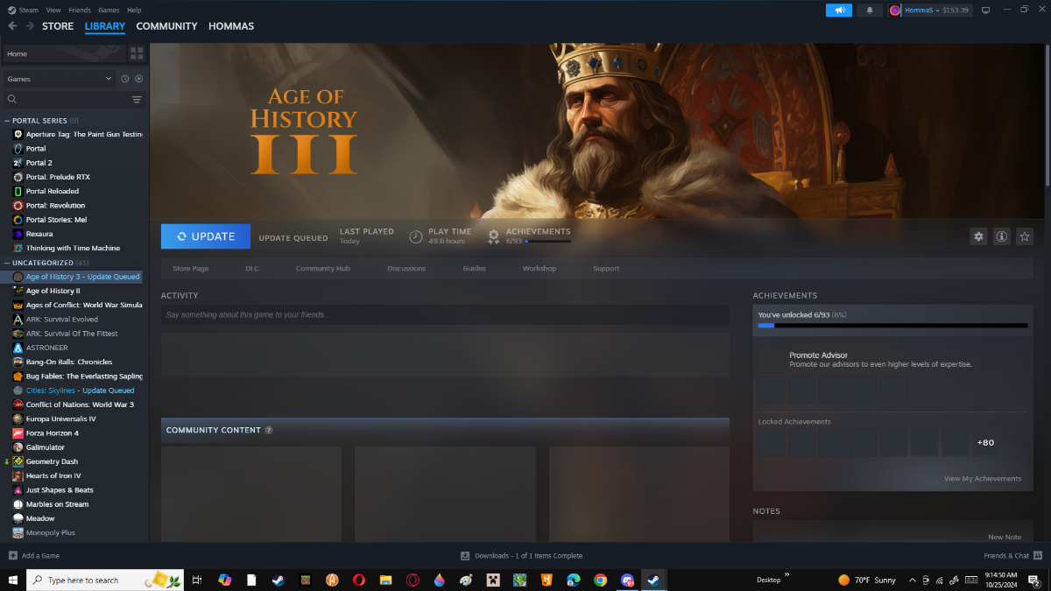1051x591 pixels.
Task: Click the activity status text box
Action: 445,314
